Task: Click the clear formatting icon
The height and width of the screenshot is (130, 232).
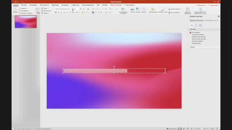Action: 88,9
